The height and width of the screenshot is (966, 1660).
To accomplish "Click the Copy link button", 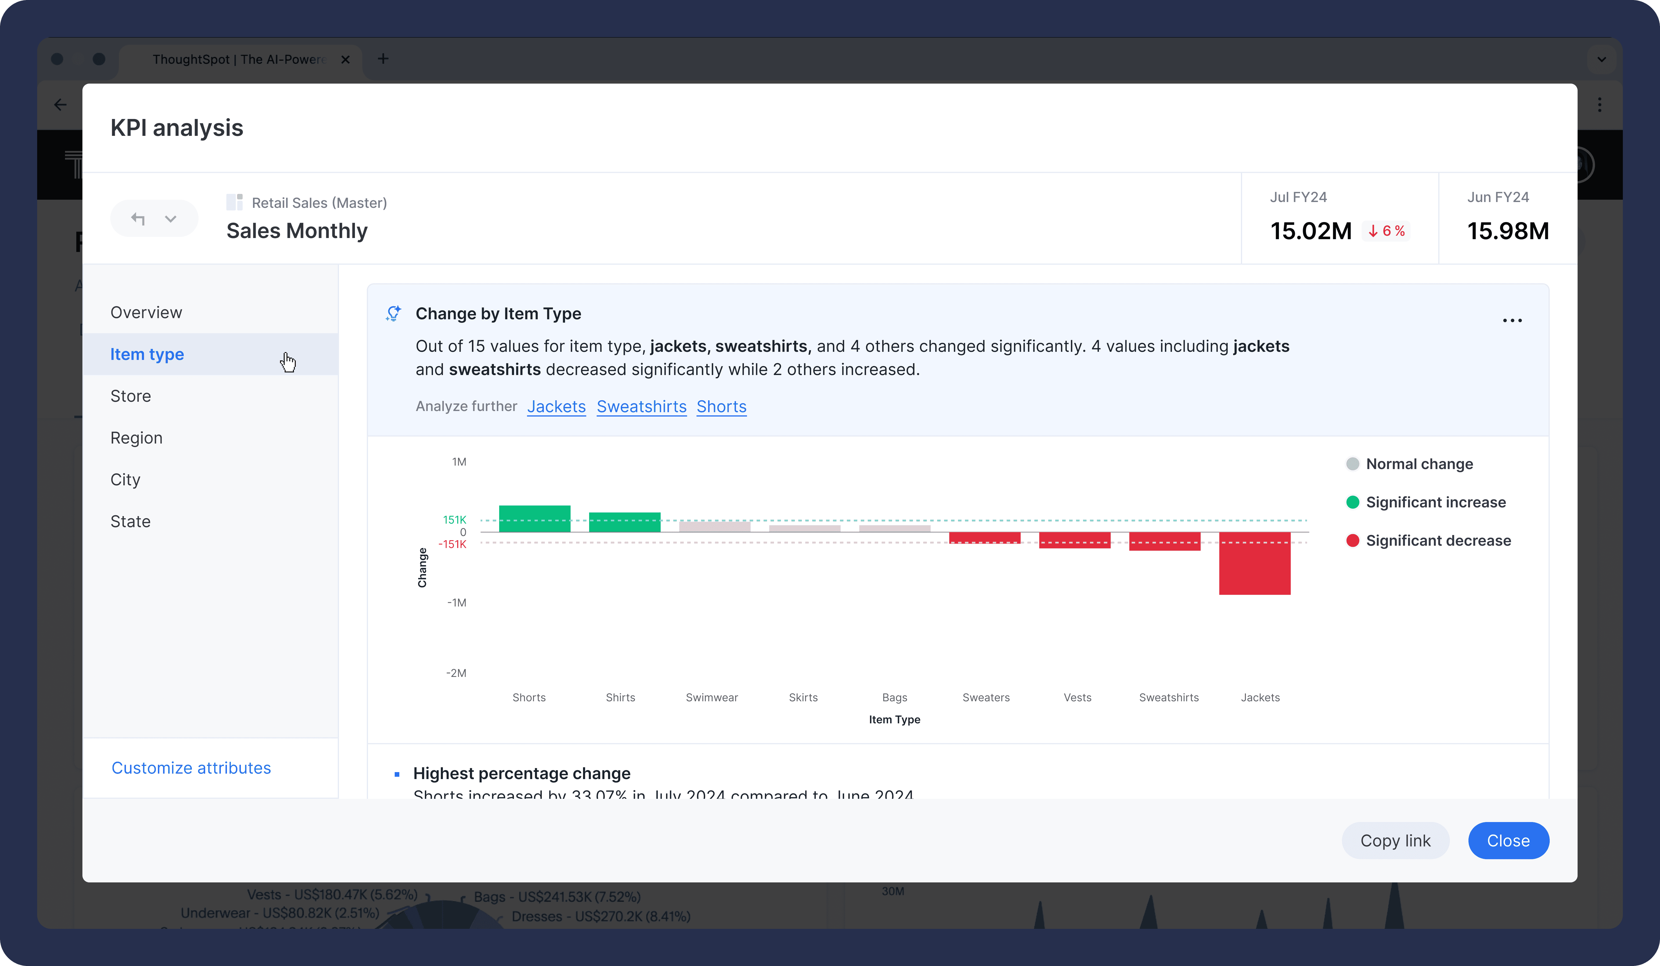I will (1396, 839).
